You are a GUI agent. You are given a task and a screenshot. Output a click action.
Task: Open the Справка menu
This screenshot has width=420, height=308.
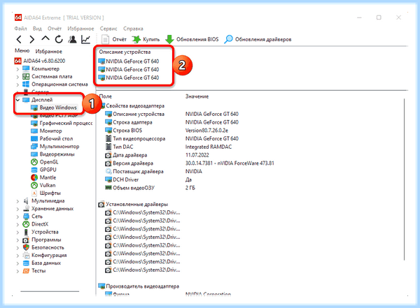pos(133,29)
